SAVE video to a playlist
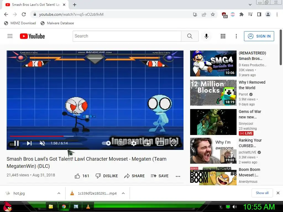Image resolution: width=283 pixels, height=212 pixels. click(159, 176)
